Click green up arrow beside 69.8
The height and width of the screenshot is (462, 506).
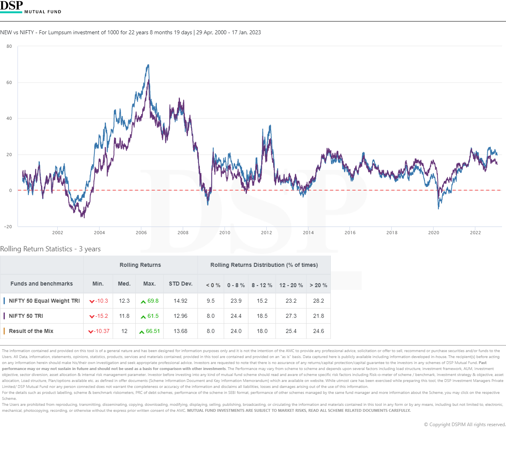pyautogui.click(x=143, y=301)
